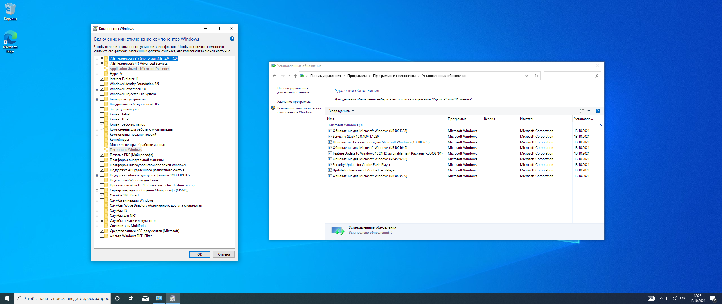The image size is (722, 304).
Task: Open Mail app on taskbar
Action: pos(145,298)
